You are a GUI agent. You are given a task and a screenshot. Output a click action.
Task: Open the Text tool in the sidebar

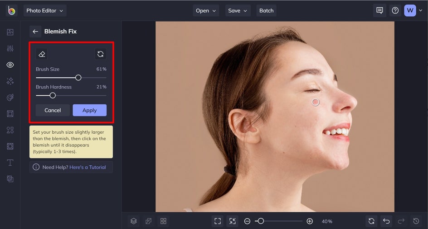tap(10, 163)
